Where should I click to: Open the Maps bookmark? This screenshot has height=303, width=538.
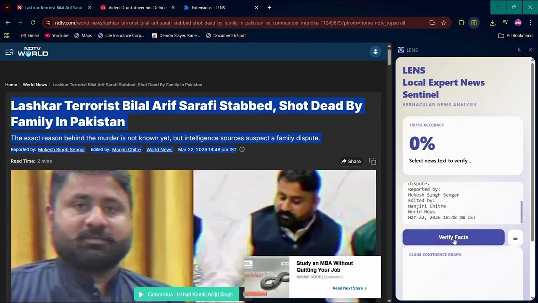tap(83, 35)
